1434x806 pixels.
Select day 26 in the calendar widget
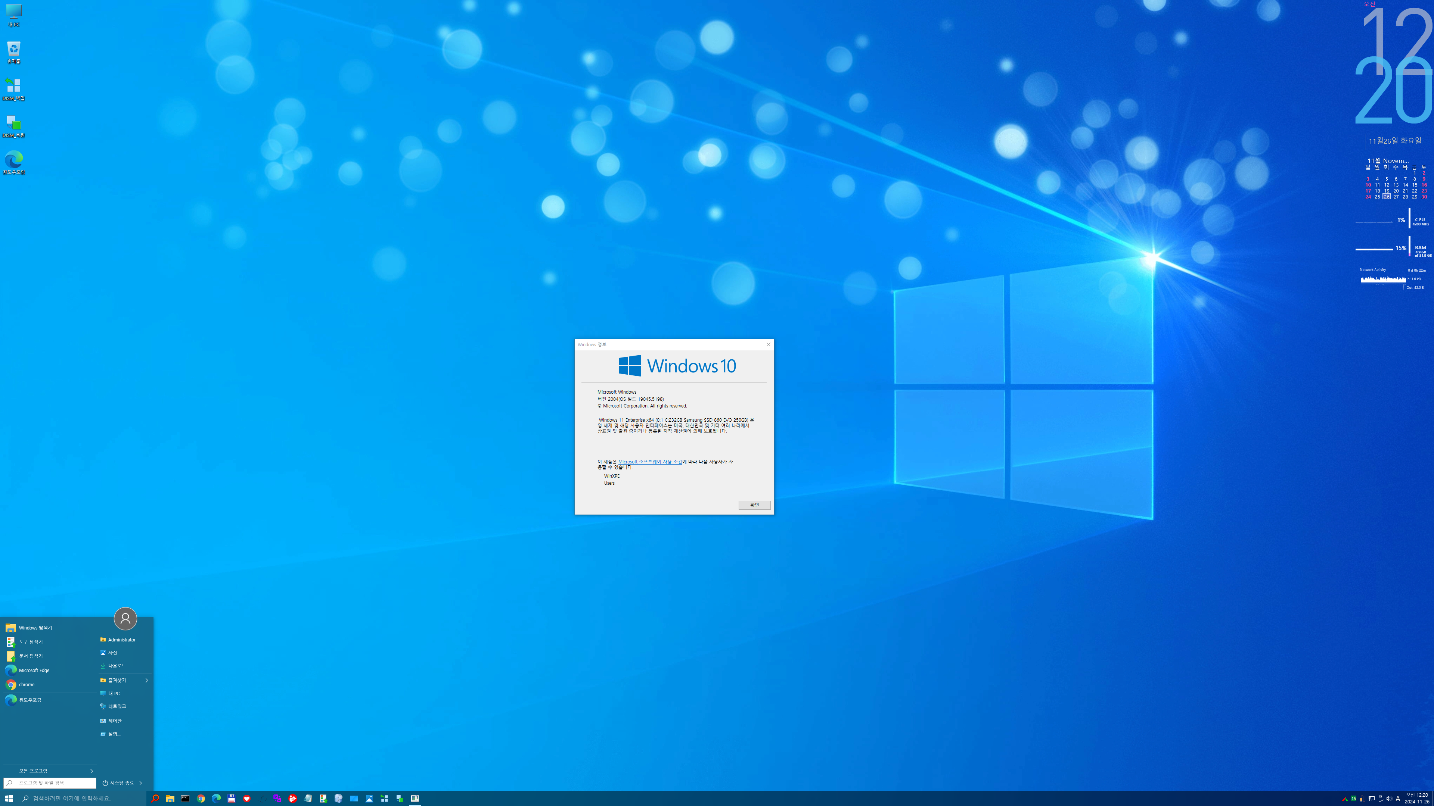[1386, 197]
